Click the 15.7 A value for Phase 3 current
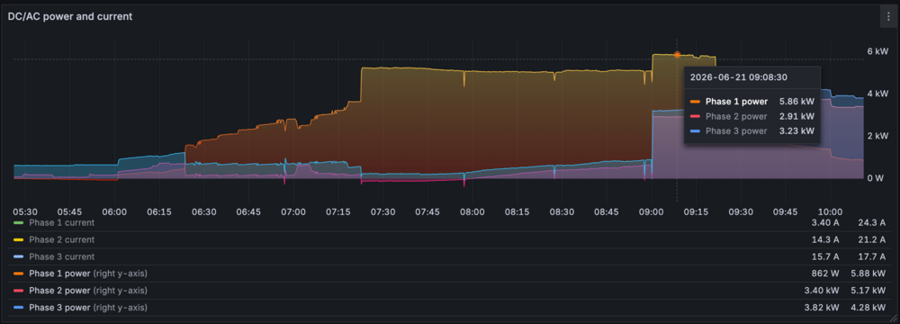This screenshot has height=324, width=900. [x=824, y=256]
